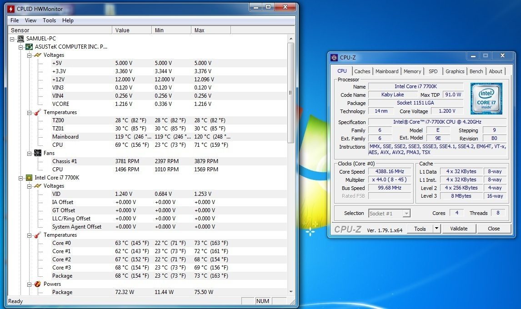Click the HWMonitor scrollbar up arrow
The width and height of the screenshot is (521, 309).
pos(291,39)
